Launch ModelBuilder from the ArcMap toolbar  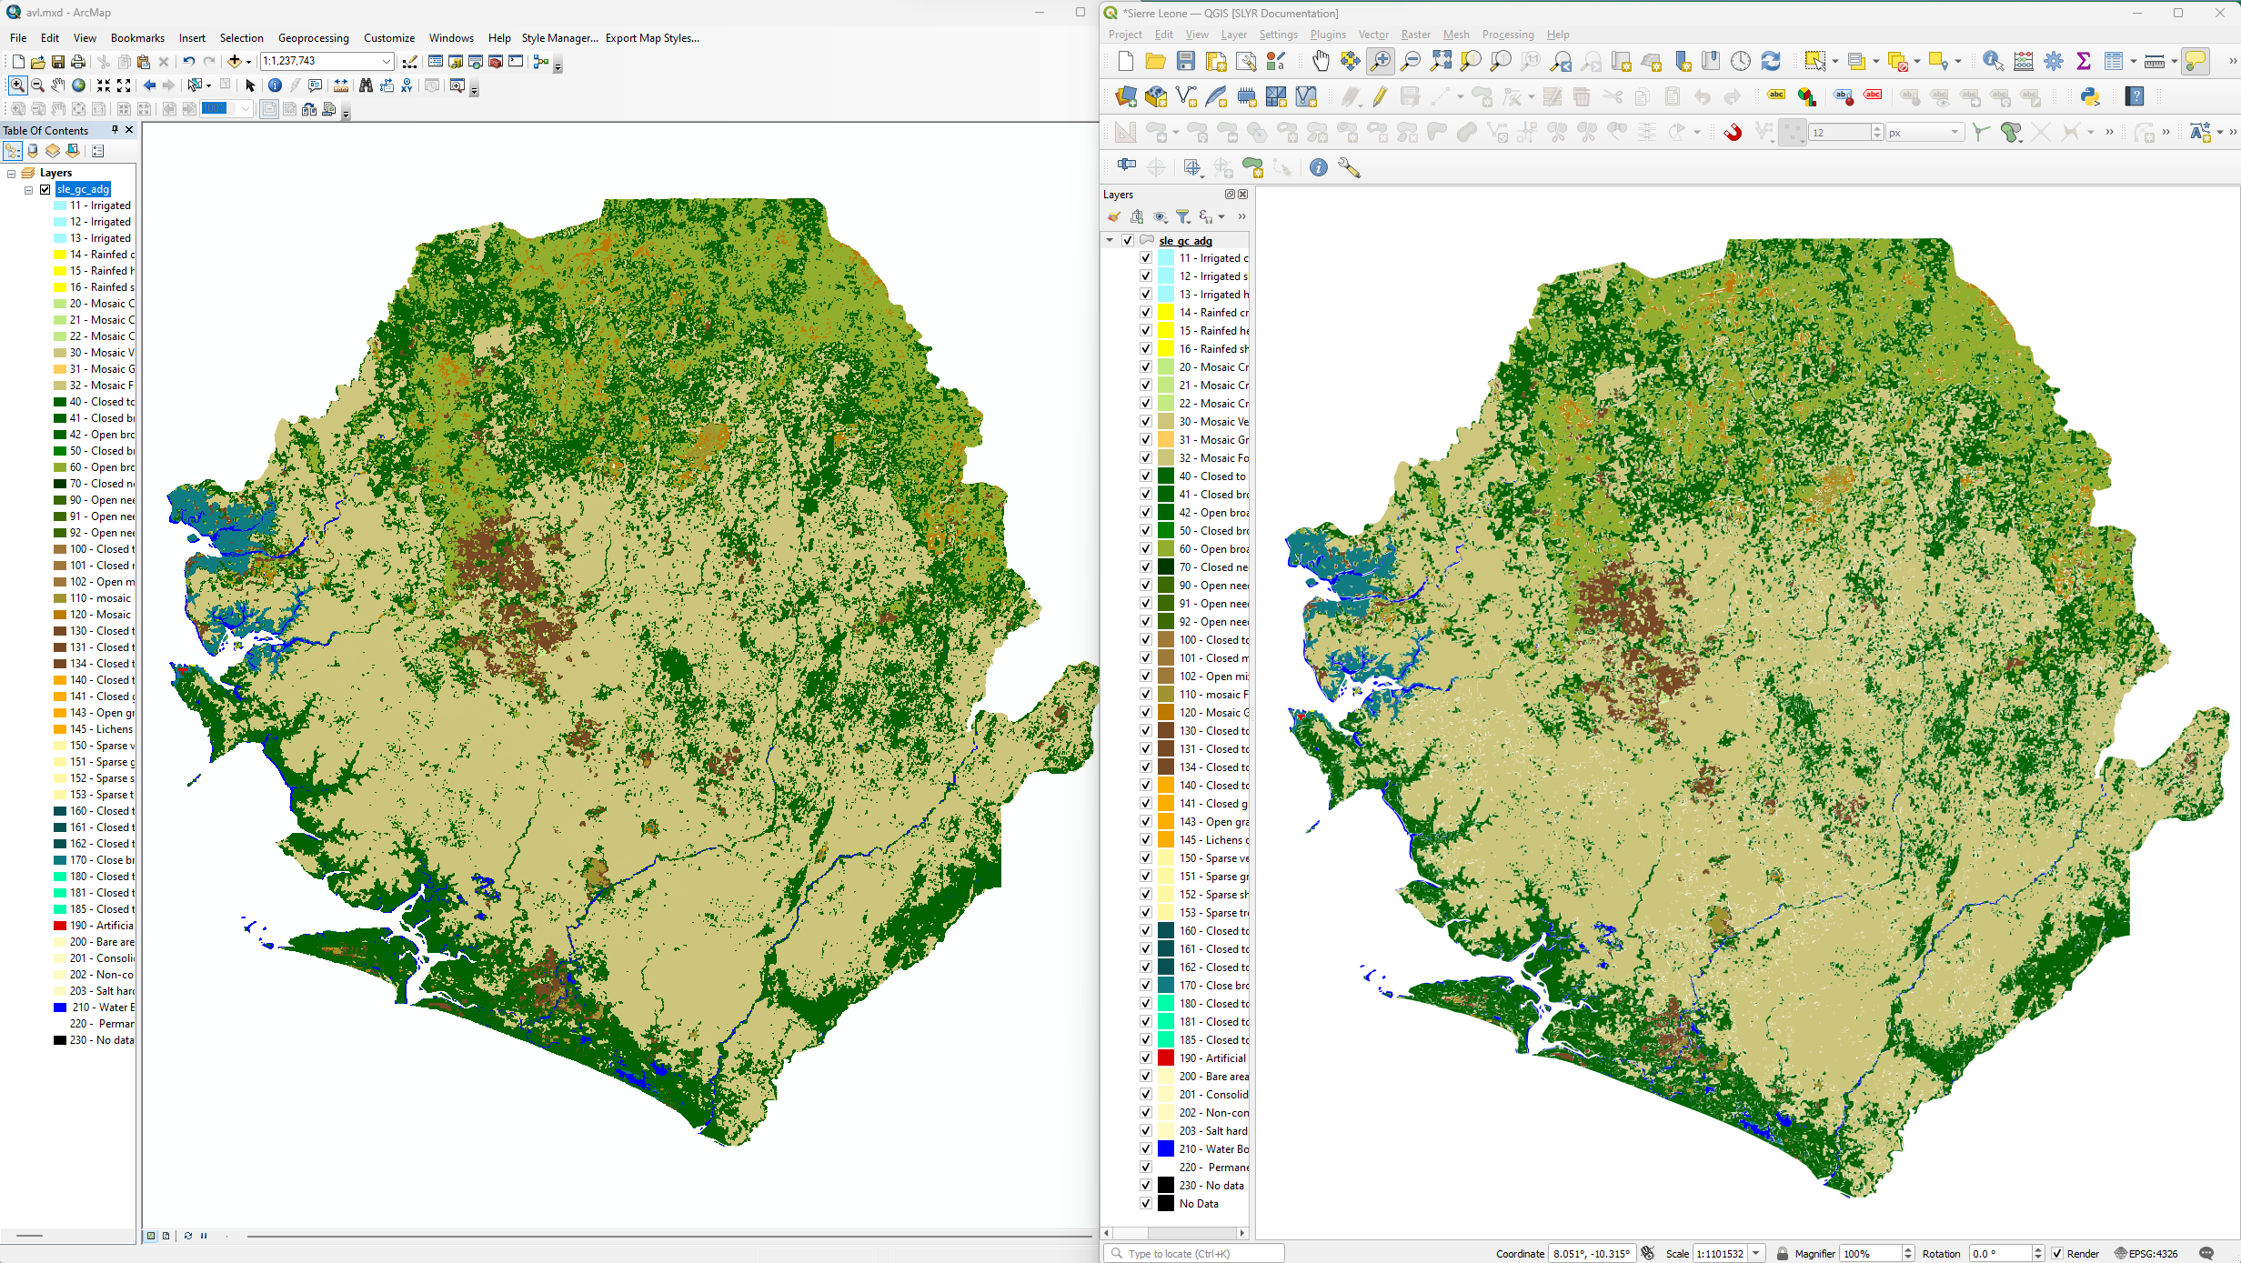pos(541,61)
